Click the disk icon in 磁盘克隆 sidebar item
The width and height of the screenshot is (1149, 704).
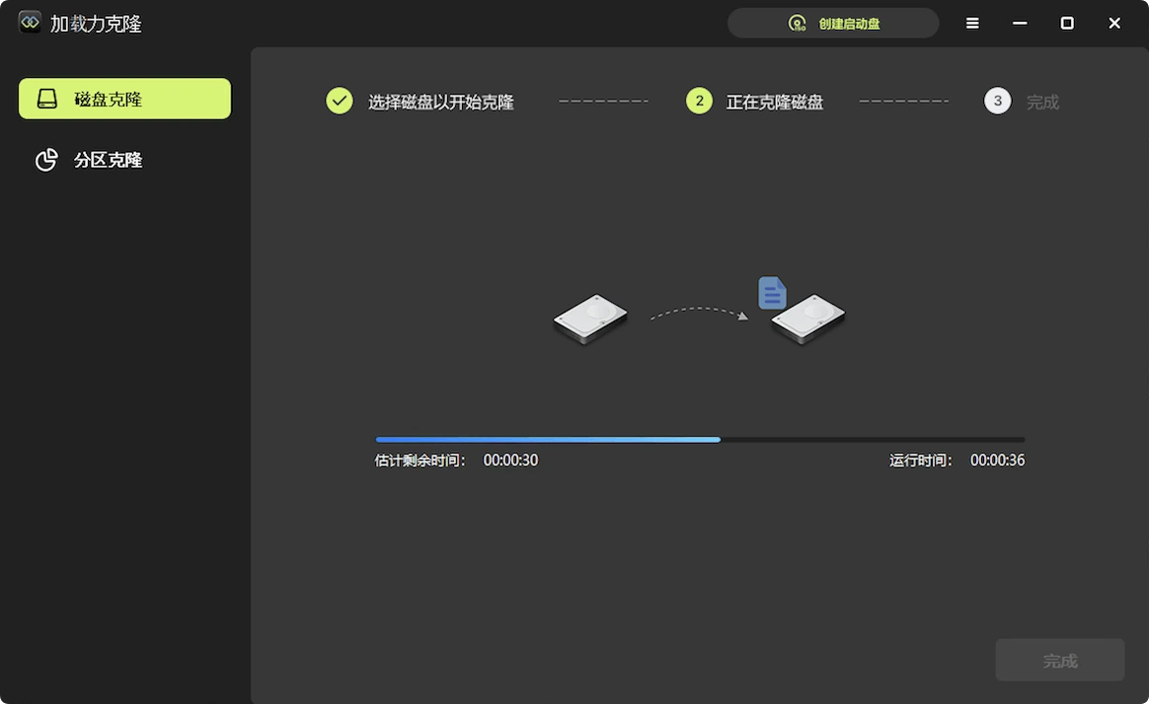pos(47,100)
